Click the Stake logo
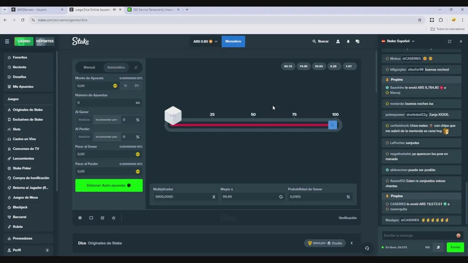Viewport: 468px width, 263px height. [x=80, y=41]
